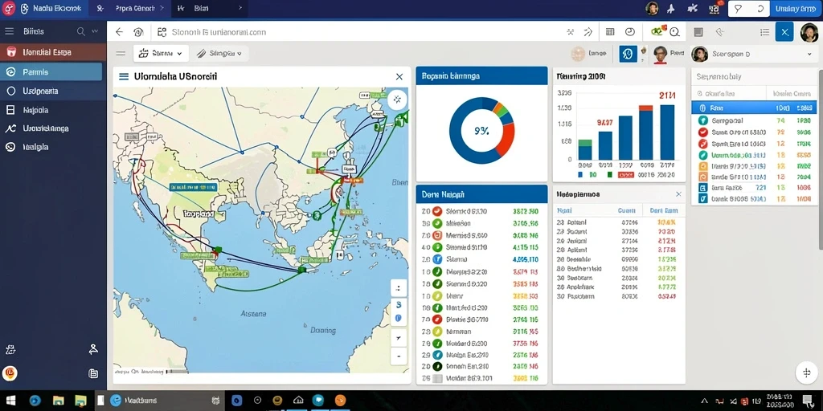Screen dimensions: 823x411
Task: Open the hamburger menu in the map panel header
Action: coord(124,76)
